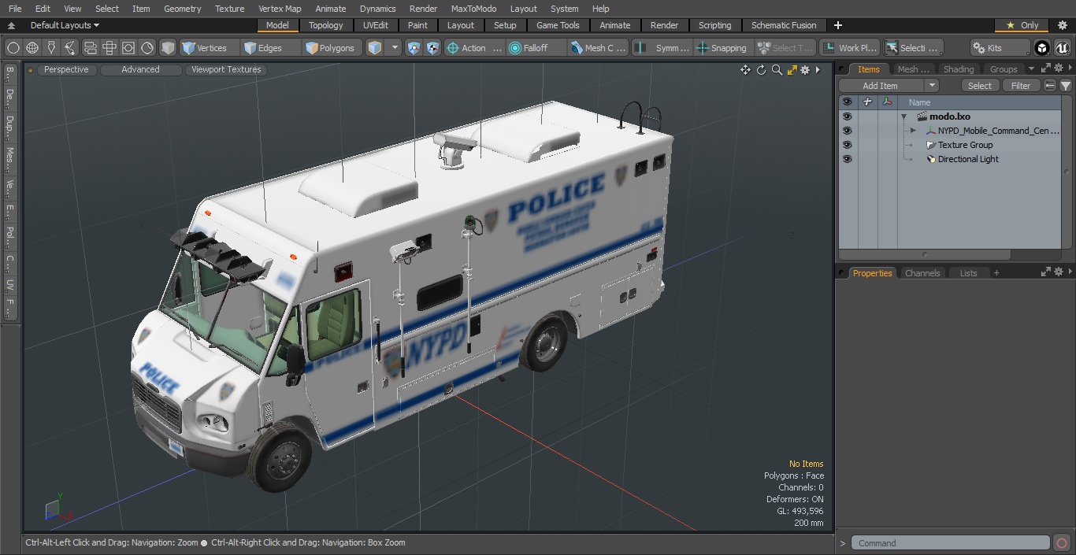Select the Texture Group item
This screenshot has height=555, width=1076.
click(965, 145)
